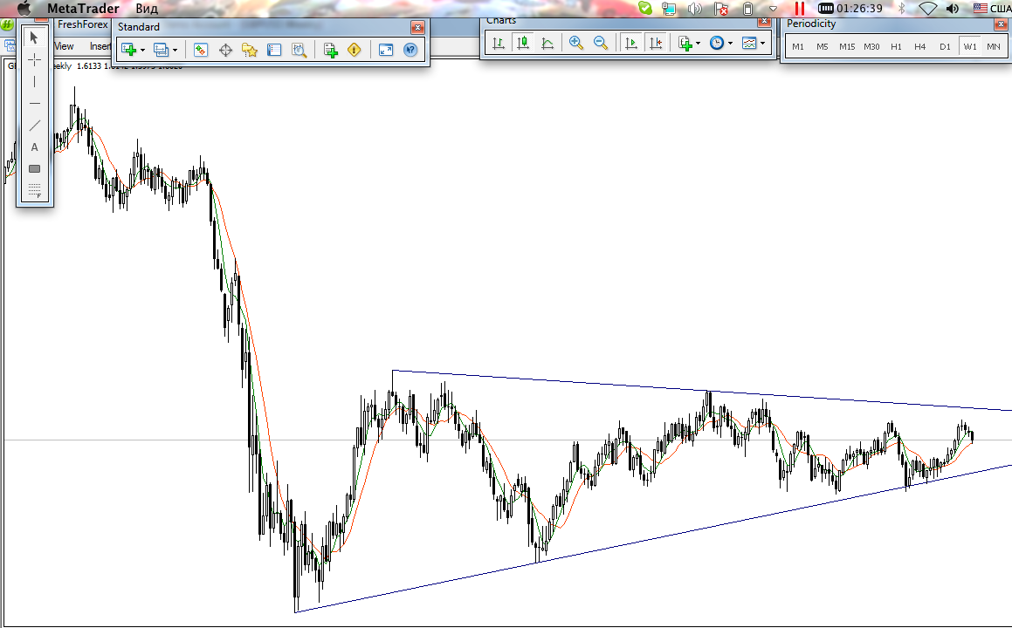Switch to line chart mode

pyautogui.click(x=547, y=44)
